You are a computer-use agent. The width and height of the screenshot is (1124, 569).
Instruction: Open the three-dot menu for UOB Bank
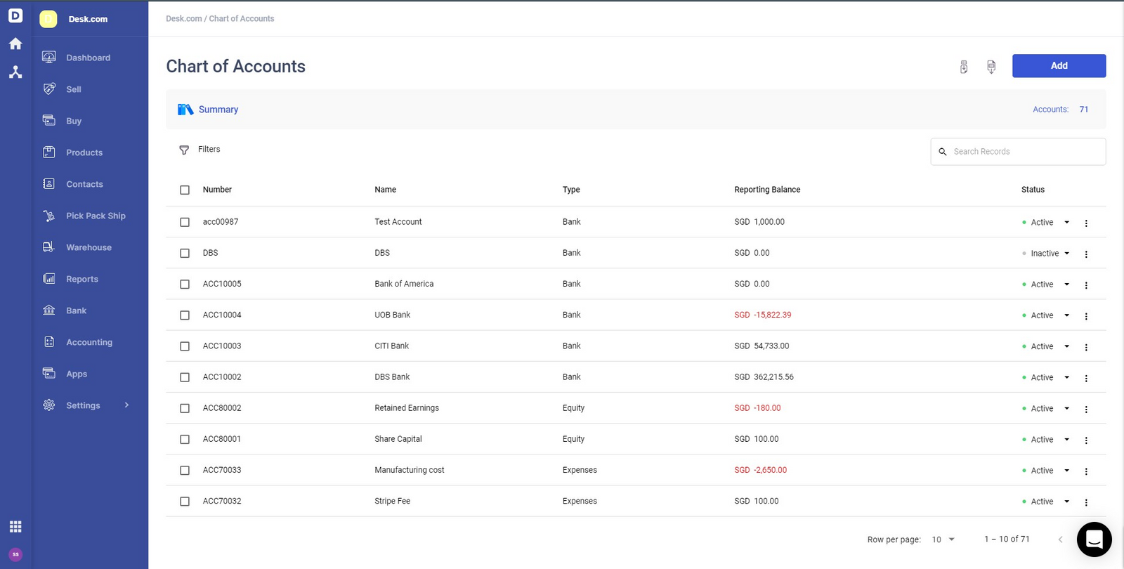pyautogui.click(x=1086, y=316)
